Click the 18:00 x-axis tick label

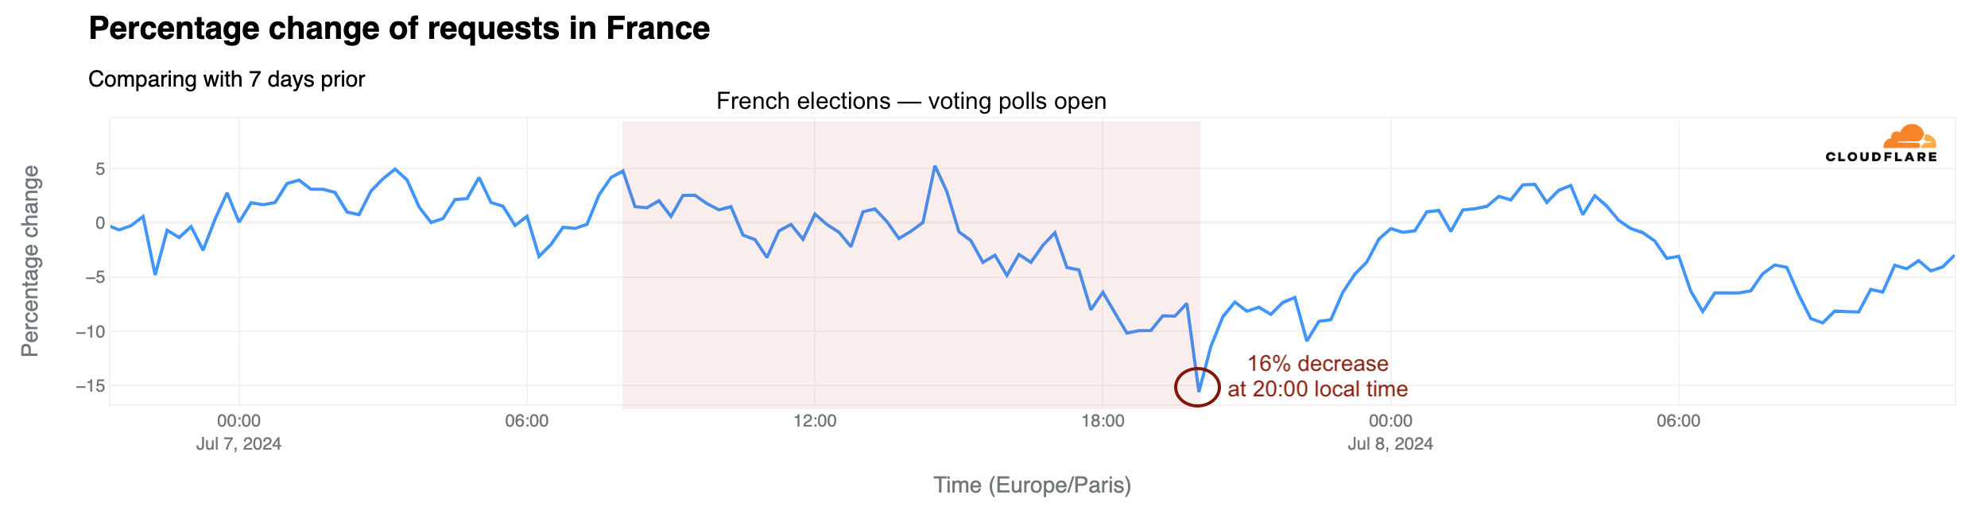point(1103,422)
